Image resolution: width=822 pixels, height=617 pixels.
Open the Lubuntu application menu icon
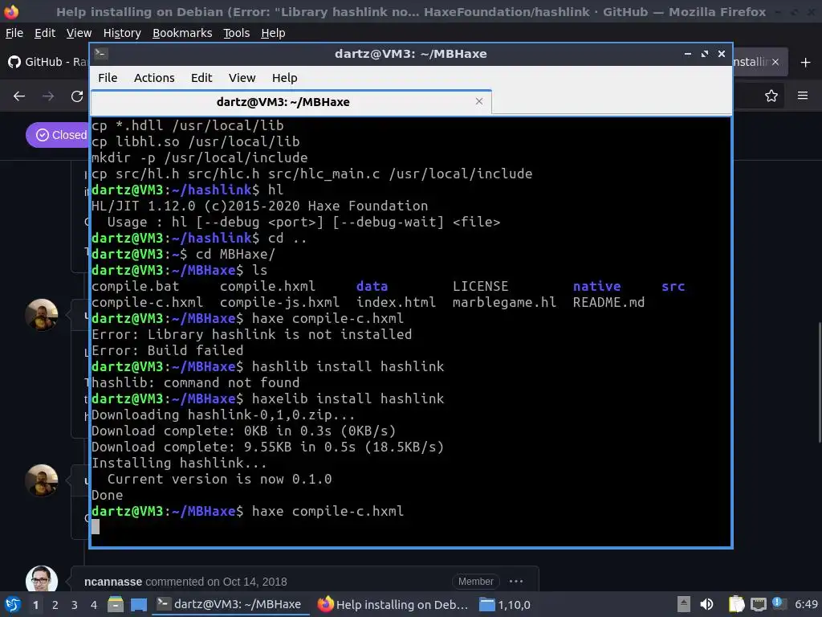(x=13, y=604)
